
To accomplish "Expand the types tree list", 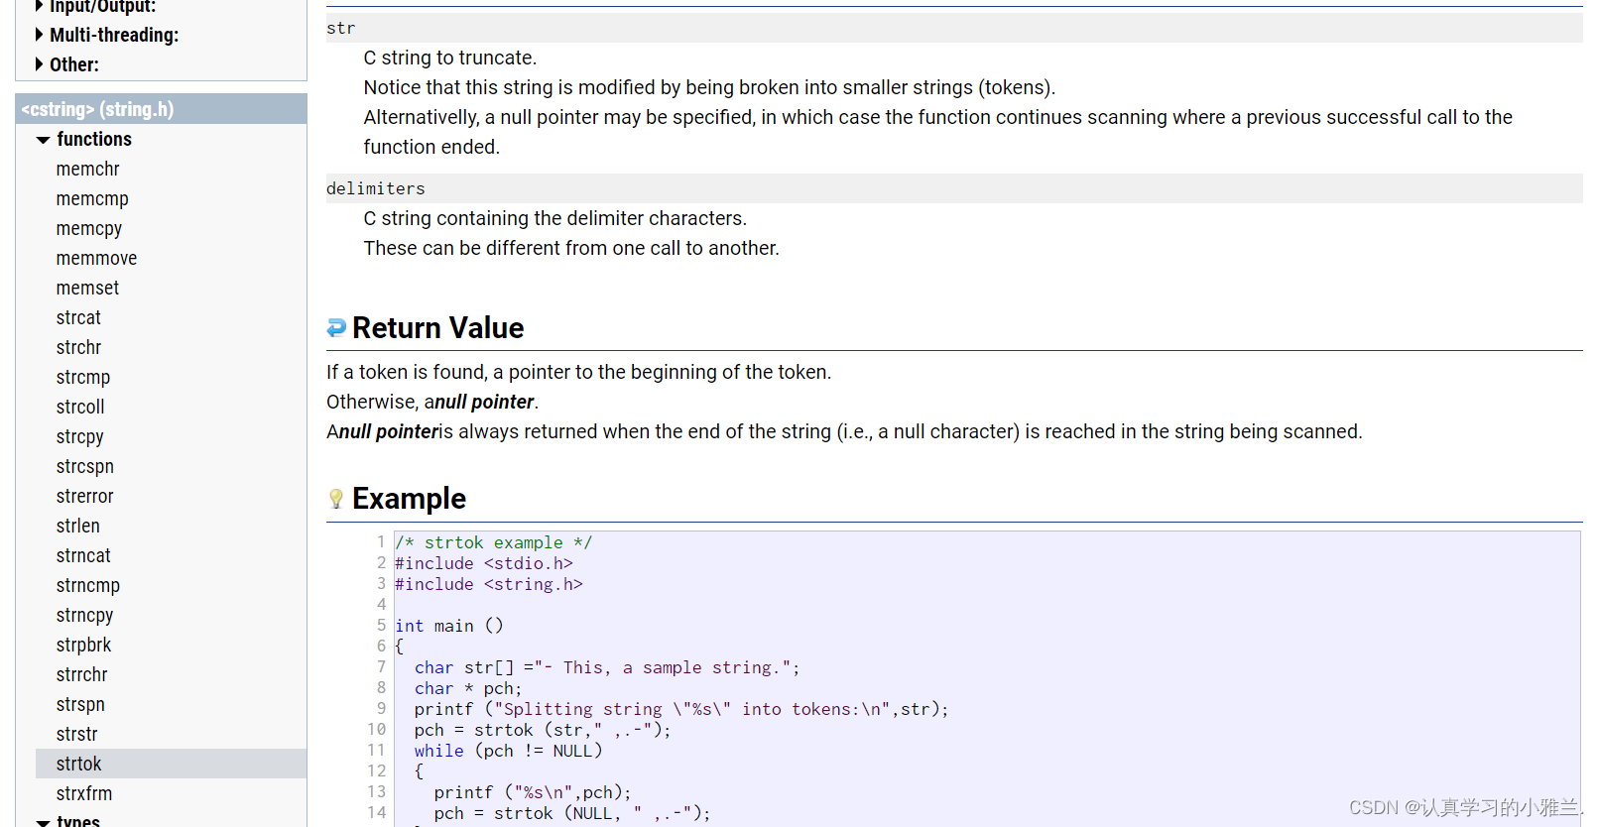I will pos(44,821).
